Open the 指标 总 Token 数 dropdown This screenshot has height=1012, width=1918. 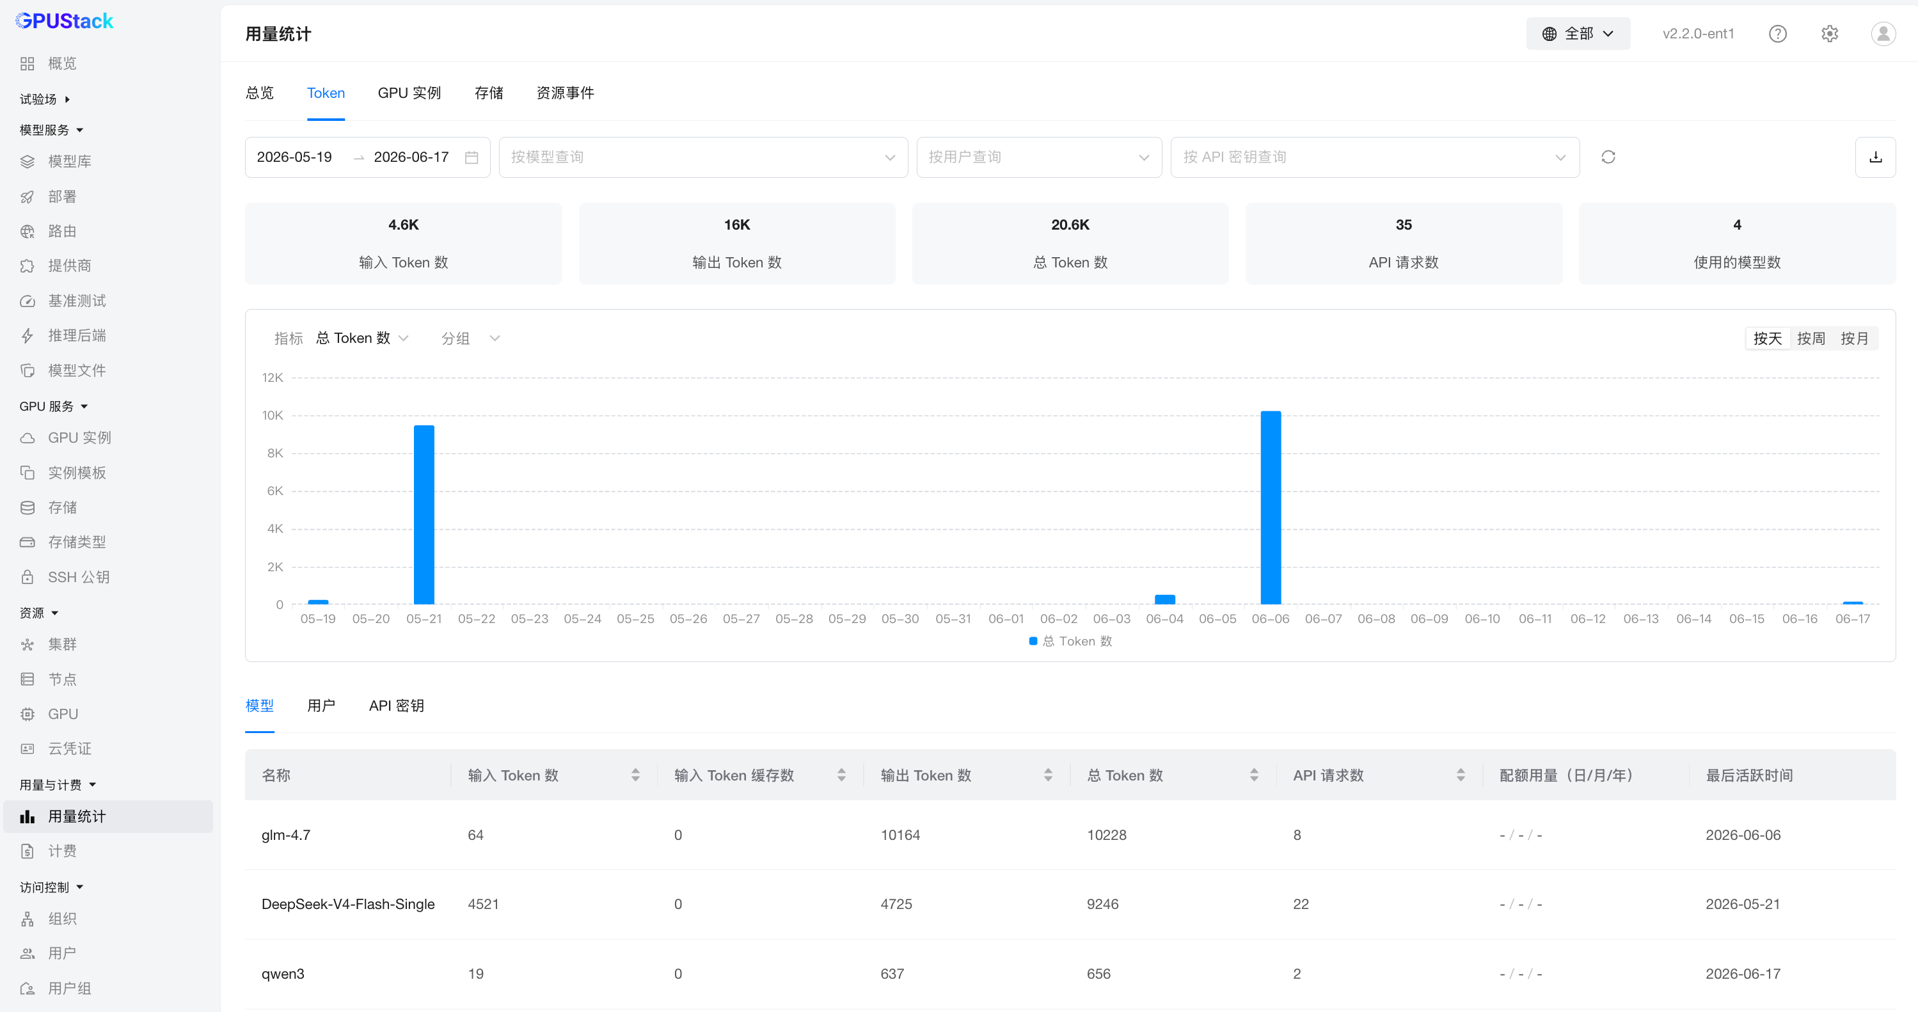click(x=363, y=339)
